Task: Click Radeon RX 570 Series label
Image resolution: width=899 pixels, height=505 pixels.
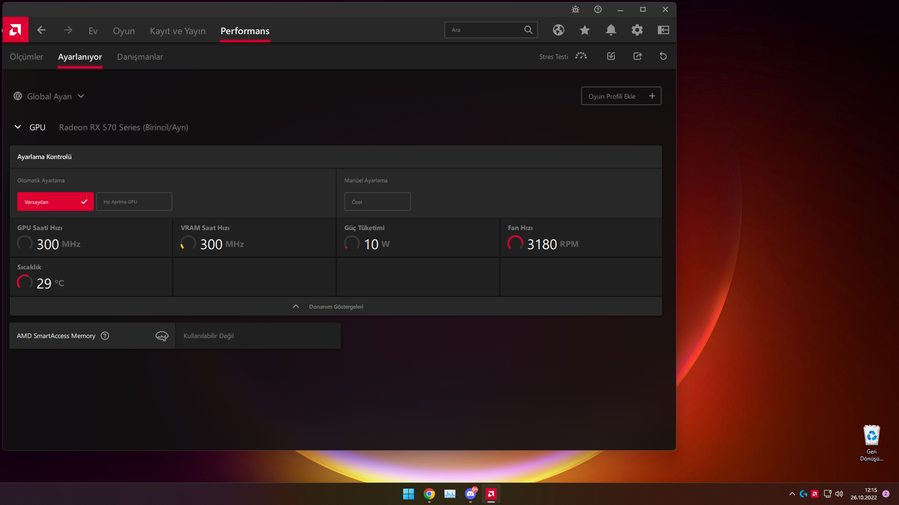Action: 124,127
